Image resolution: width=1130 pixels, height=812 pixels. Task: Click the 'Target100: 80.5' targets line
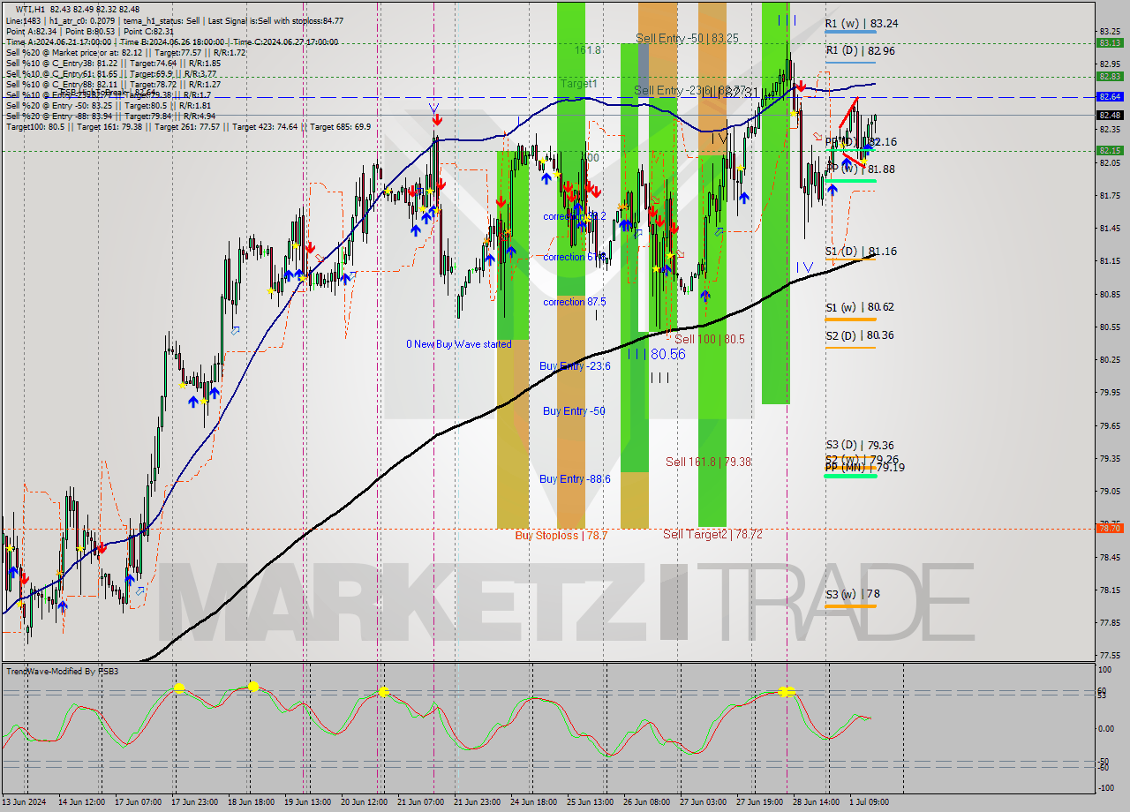pyautogui.click(x=188, y=127)
